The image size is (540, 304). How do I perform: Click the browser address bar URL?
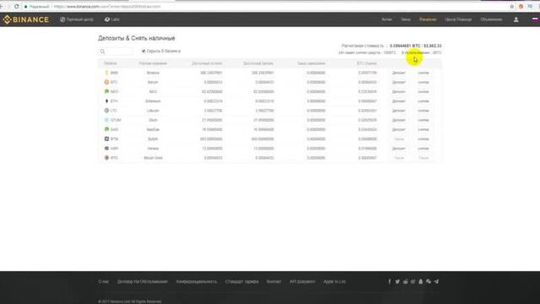coord(107,7)
